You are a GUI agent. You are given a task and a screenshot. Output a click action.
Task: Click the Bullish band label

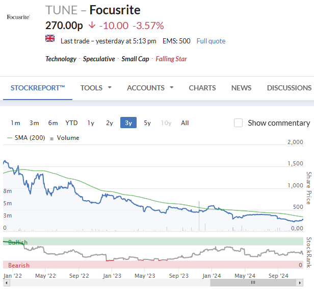click(x=18, y=243)
